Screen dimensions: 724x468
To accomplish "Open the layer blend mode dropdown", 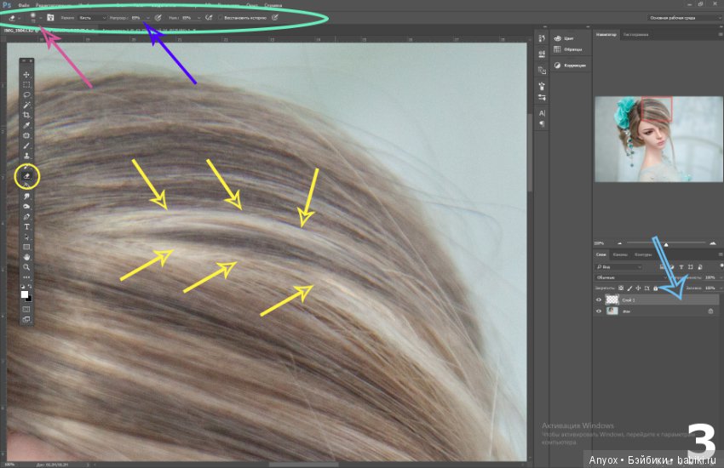I will (631, 277).
